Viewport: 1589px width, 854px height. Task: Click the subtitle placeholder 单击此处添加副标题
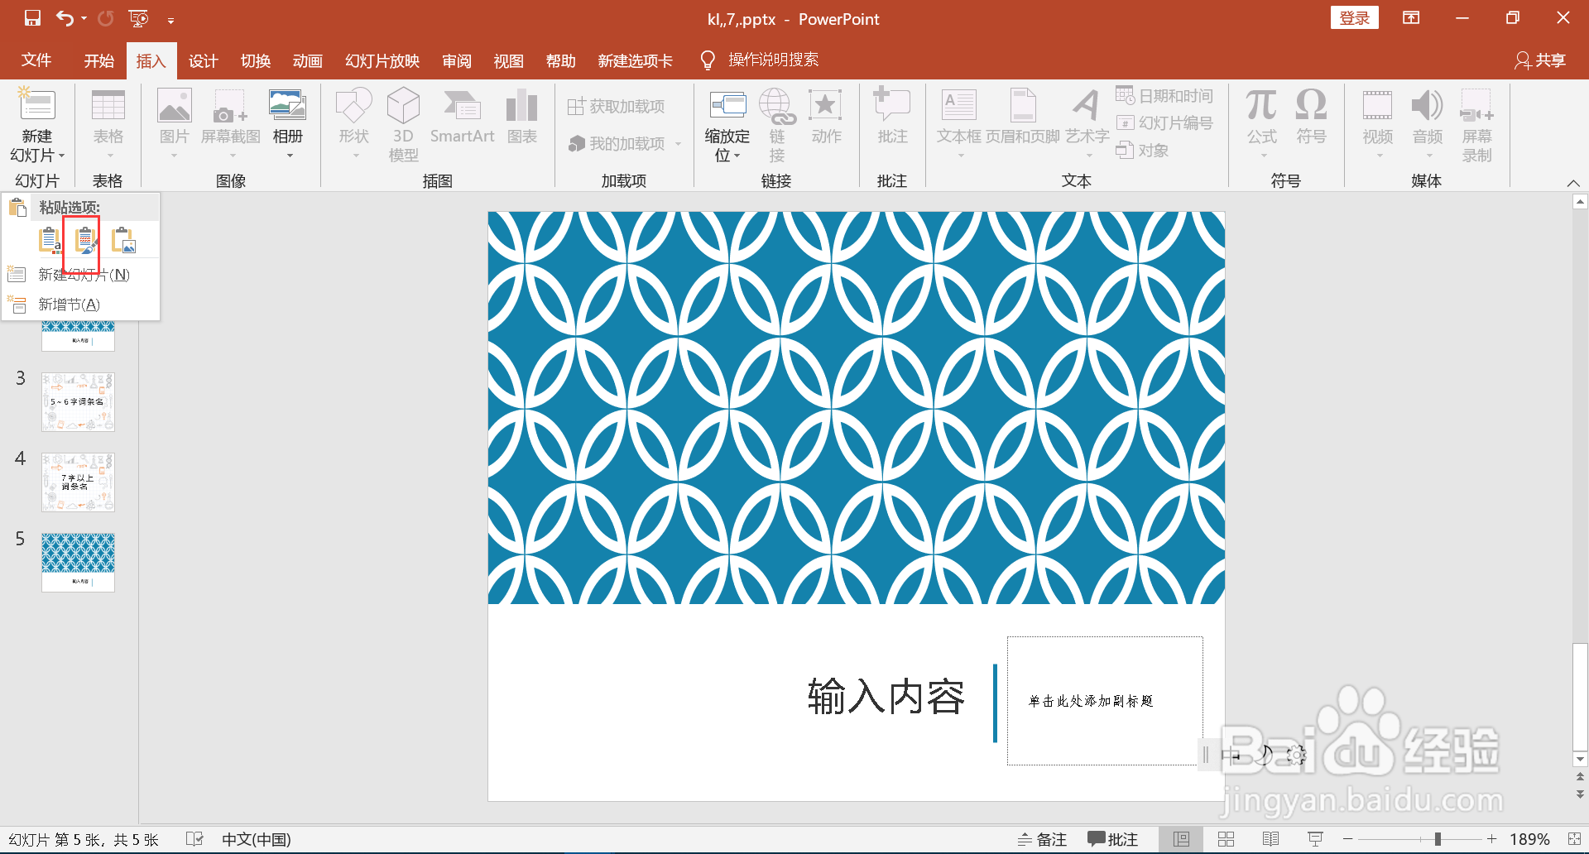pos(1105,701)
